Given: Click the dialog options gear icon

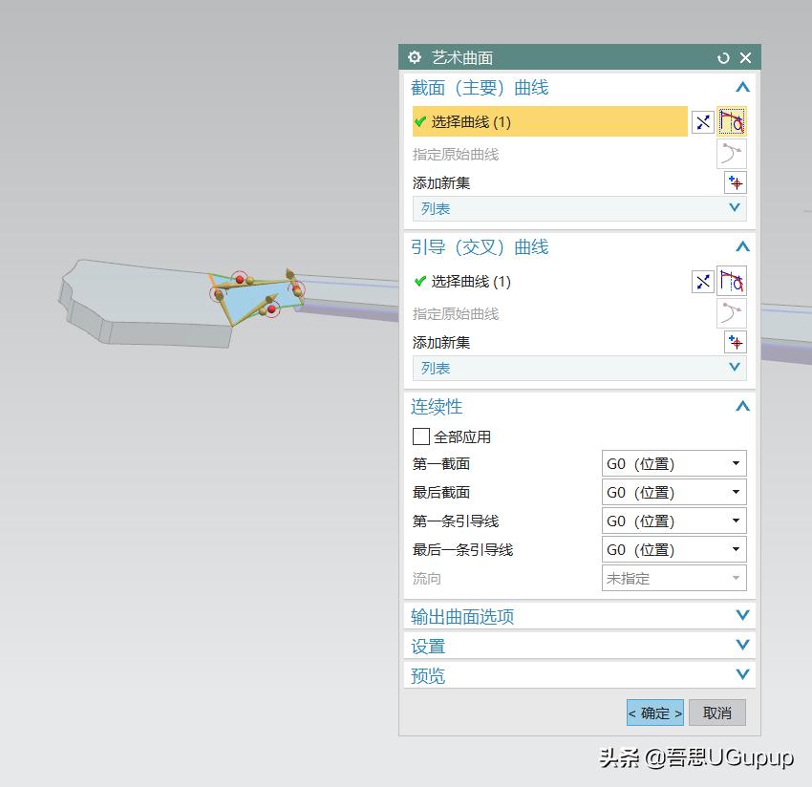Looking at the screenshot, I should point(414,57).
